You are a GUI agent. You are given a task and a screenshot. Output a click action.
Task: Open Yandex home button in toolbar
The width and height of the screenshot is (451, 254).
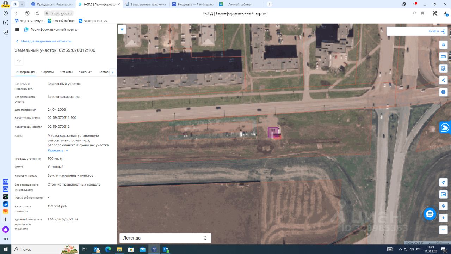(27, 13)
